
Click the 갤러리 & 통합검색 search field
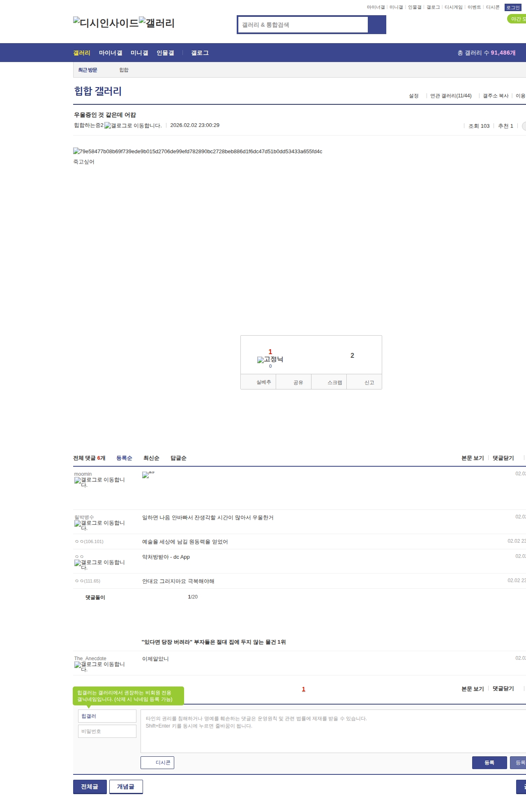(303, 25)
